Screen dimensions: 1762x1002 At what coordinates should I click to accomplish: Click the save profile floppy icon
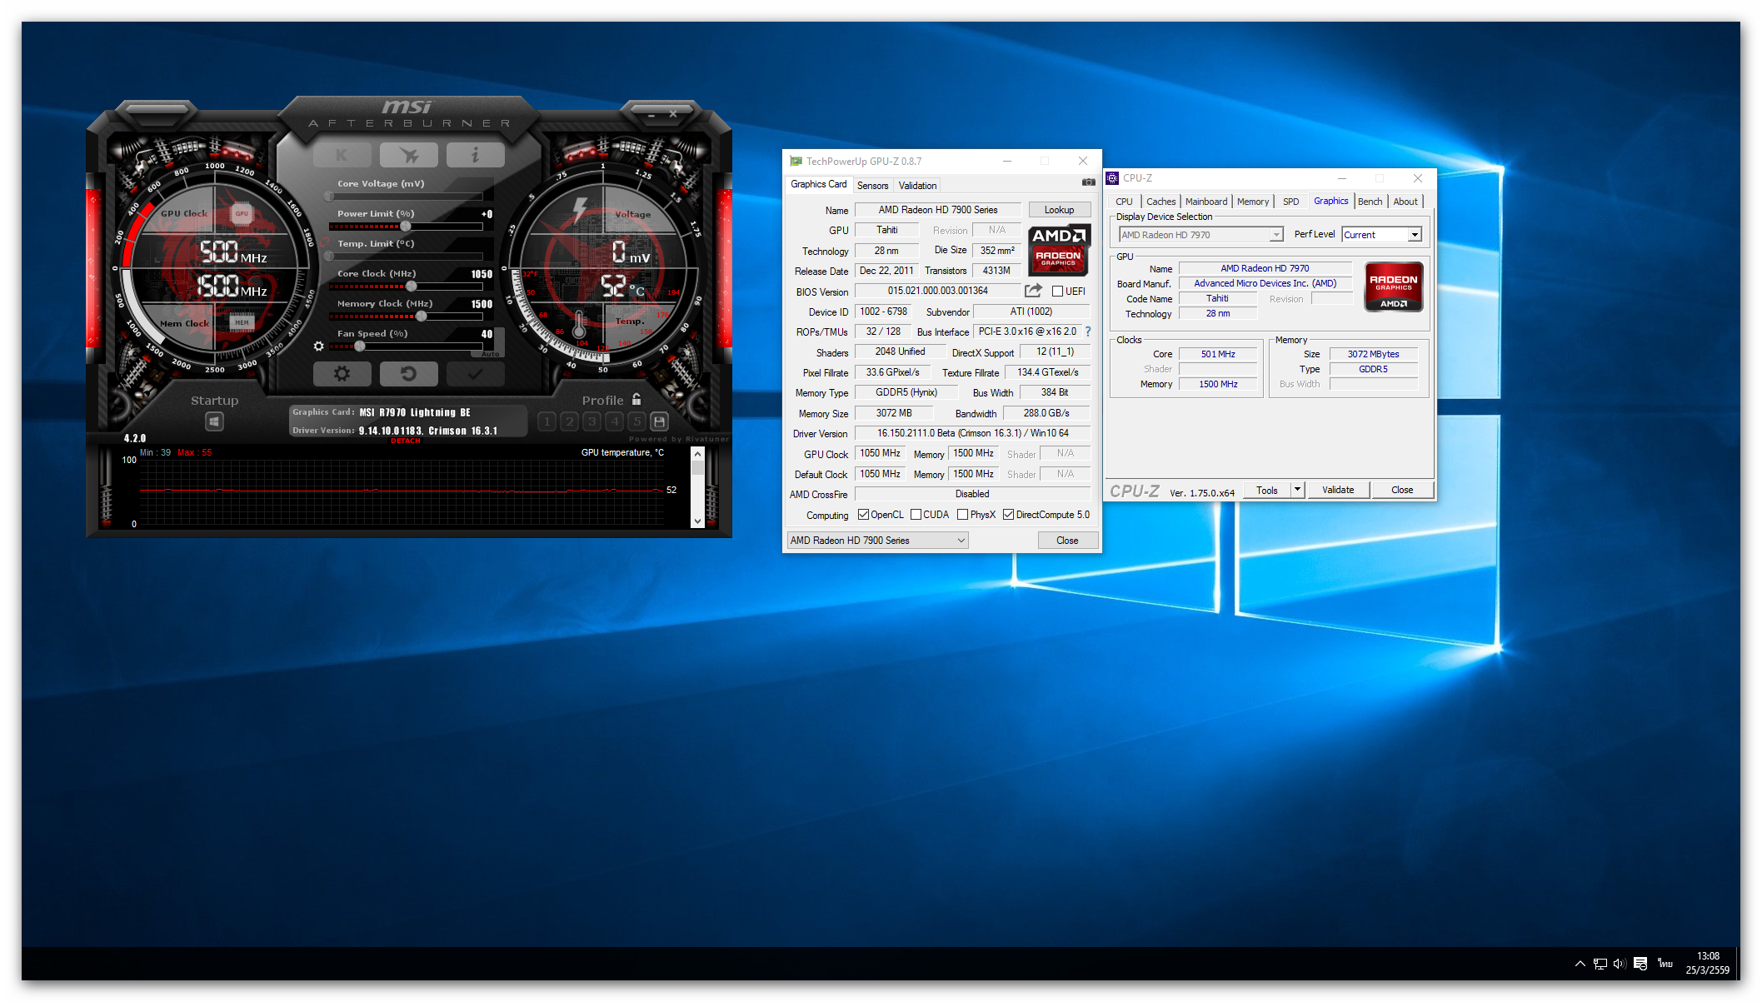659,421
